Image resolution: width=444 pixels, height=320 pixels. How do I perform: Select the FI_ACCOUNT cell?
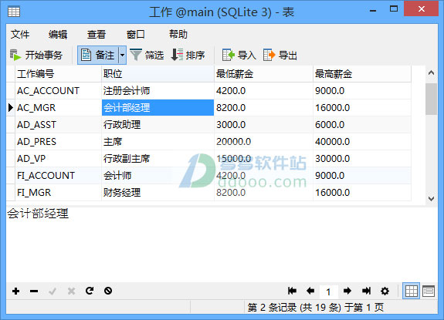tap(59, 176)
